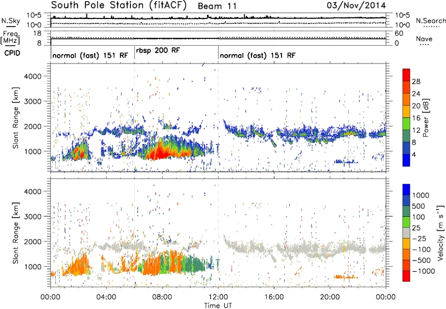Viewport: 446px width, 309px height.
Task: Click the 'normal (fast) 151 RF' label after 12:00
Action: tap(258, 55)
